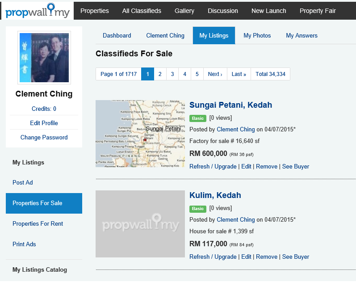The width and height of the screenshot is (356, 282).
Task: Click House for sale # 1,399 sf text
Action: tap(222, 231)
